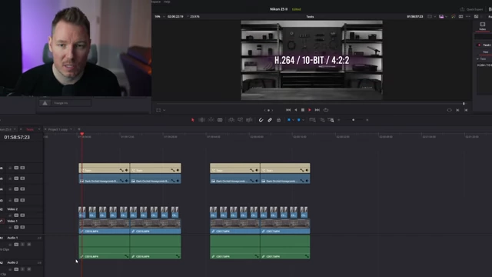Click the viewer jog wheel control

point(268,110)
